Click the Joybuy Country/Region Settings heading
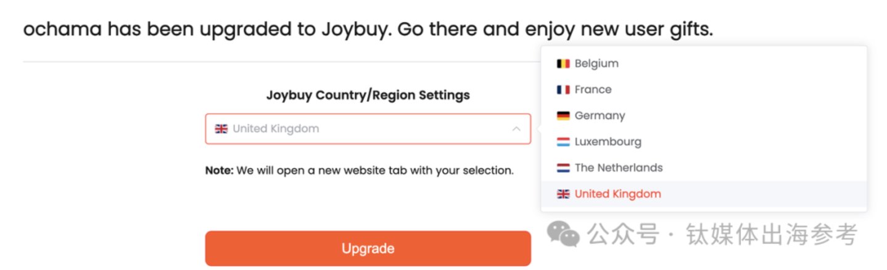This screenshot has height=270, width=887. 368,95
